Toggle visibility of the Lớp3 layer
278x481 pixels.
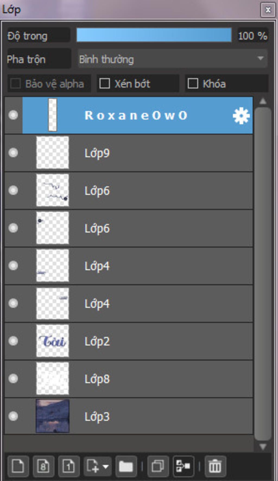(x=13, y=416)
